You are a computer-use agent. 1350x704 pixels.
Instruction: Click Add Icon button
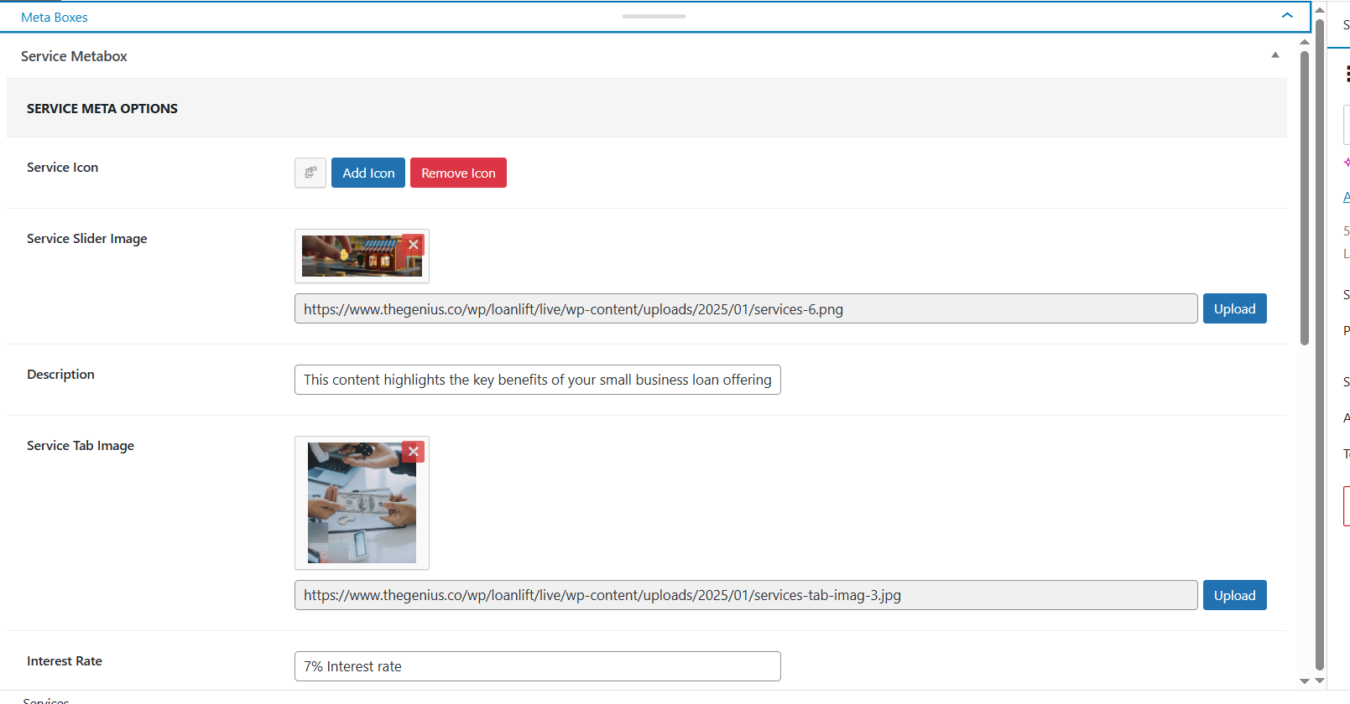367,173
